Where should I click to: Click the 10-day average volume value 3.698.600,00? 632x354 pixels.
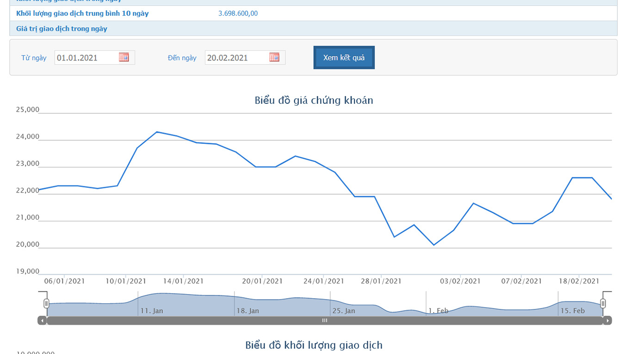click(238, 13)
